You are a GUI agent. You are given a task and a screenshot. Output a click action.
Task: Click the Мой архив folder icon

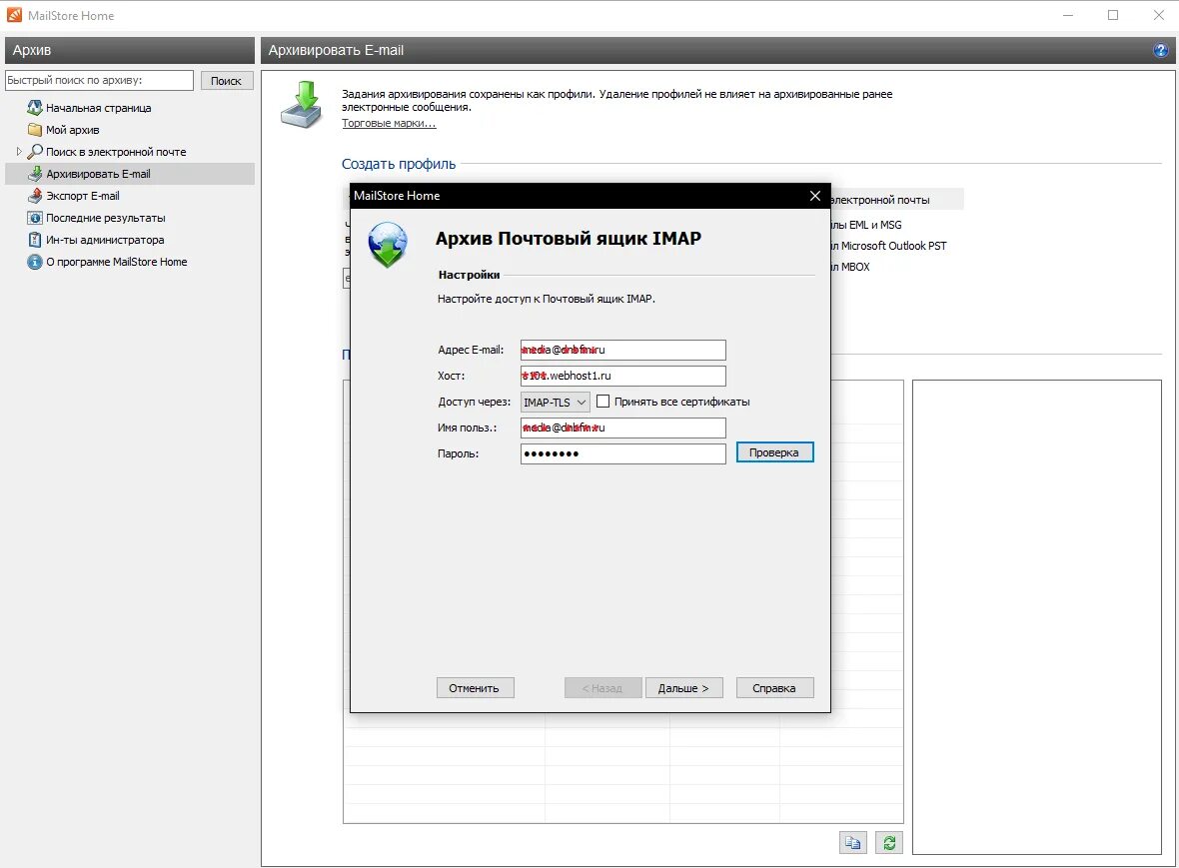(x=35, y=129)
